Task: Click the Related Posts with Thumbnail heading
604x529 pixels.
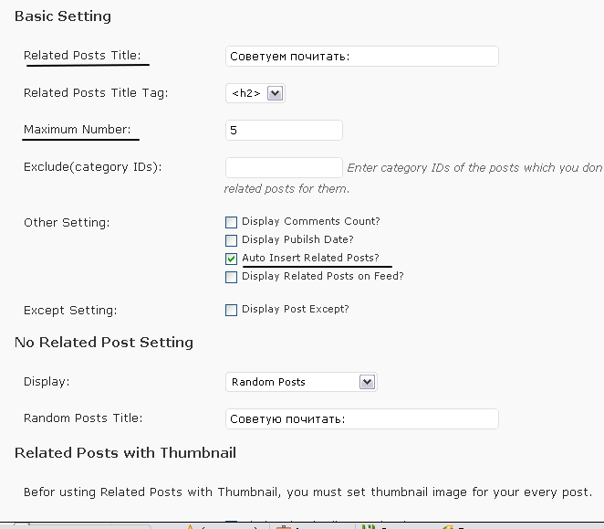Action: coord(125,453)
